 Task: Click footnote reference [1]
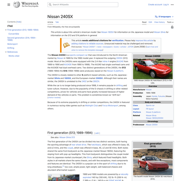tap(63, 166)
